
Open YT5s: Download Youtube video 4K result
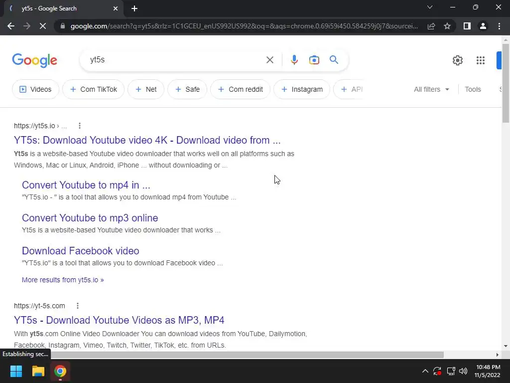[x=147, y=140]
